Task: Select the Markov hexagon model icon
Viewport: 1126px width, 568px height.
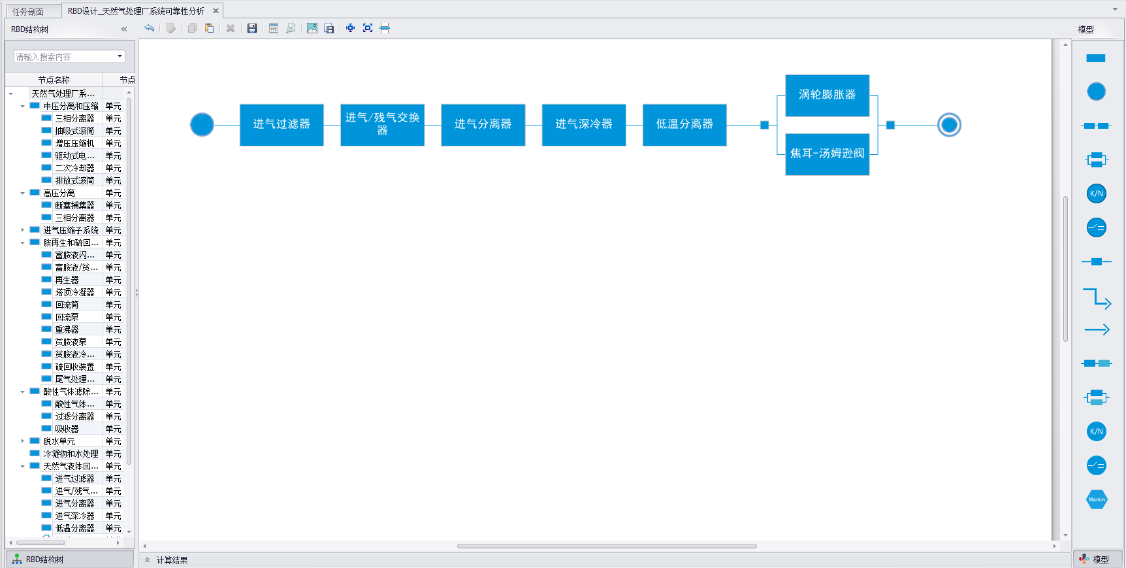Action: [x=1097, y=499]
